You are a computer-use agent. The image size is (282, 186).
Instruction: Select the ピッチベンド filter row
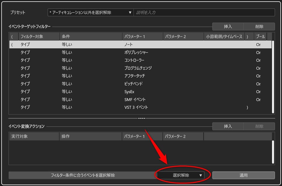click(140, 84)
